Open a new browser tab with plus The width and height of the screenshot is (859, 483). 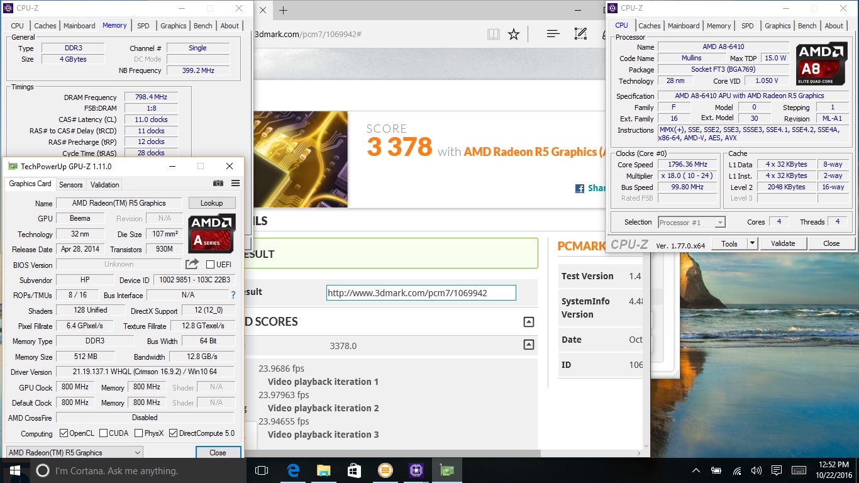pos(283,10)
